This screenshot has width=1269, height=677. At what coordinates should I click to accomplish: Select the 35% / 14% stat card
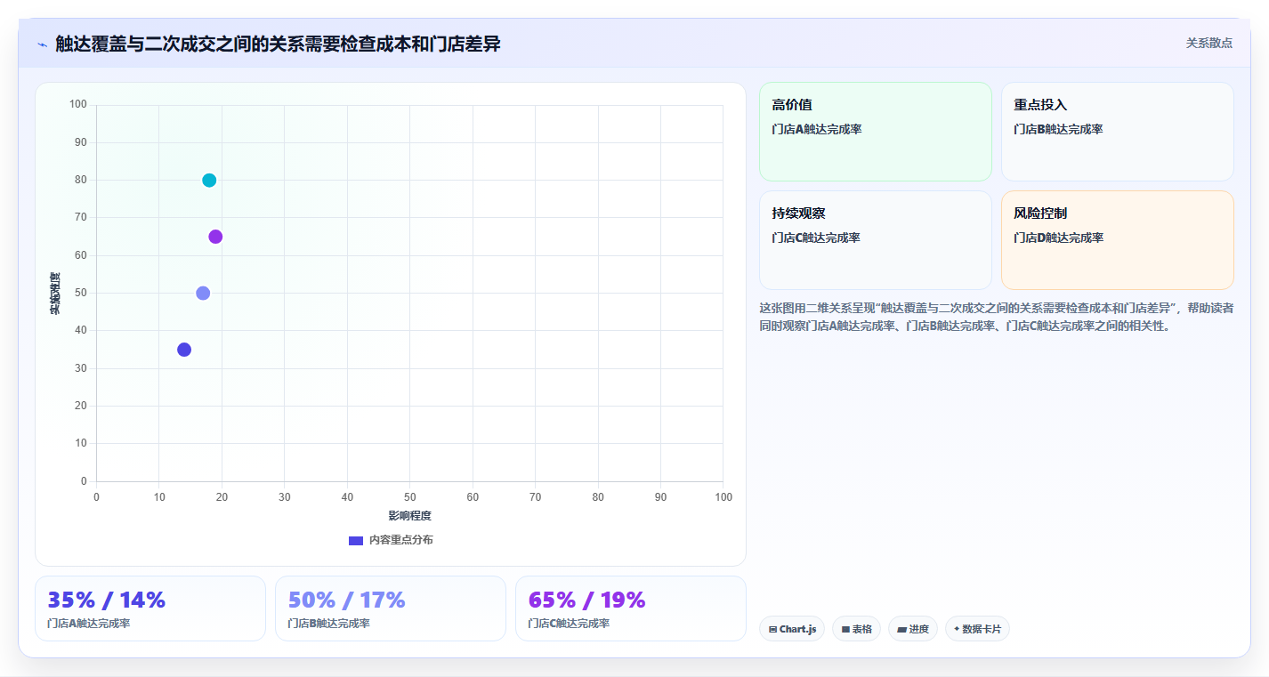click(150, 608)
